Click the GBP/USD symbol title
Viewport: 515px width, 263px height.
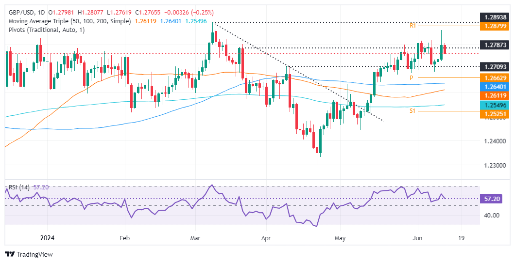pyautogui.click(x=21, y=12)
